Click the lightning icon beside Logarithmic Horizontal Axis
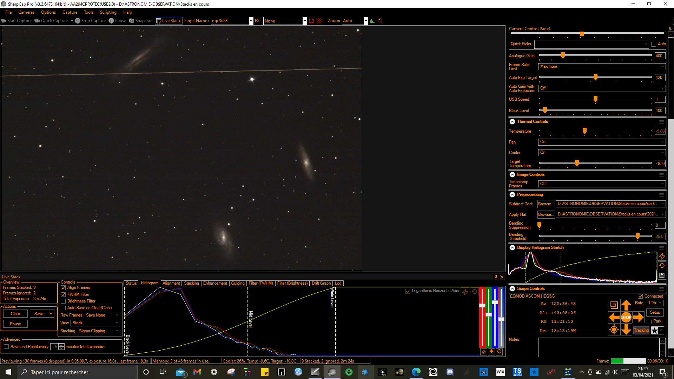The height and width of the screenshot is (379, 674). [465, 292]
